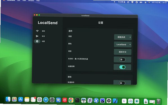Open the Help menu in the menu bar
Viewport: 168px width, 105px height.
point(38,1)
